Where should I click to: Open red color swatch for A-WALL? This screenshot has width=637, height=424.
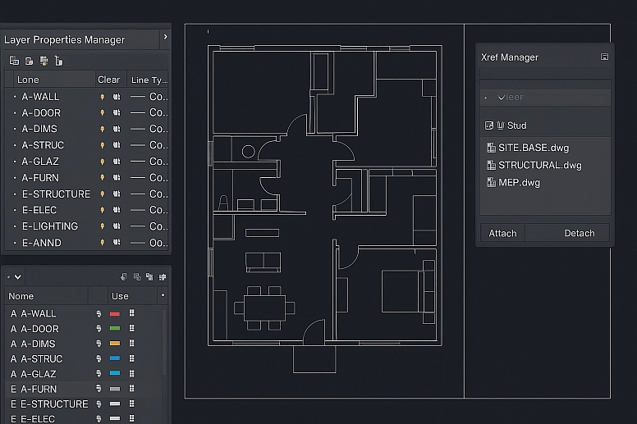pyautogui.click(x=115, y=313)
